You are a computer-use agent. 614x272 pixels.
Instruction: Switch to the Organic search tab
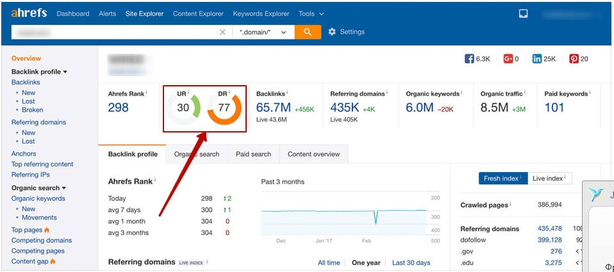tap(197, 154)
